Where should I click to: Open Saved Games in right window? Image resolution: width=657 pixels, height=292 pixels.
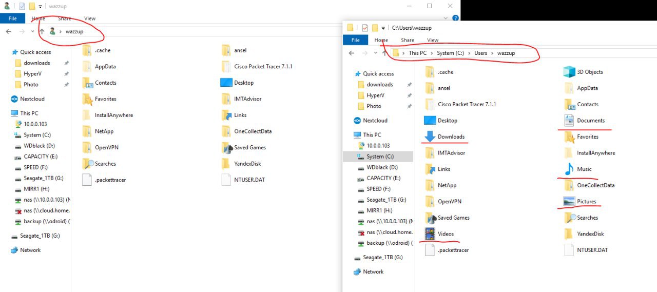(447, 218)
